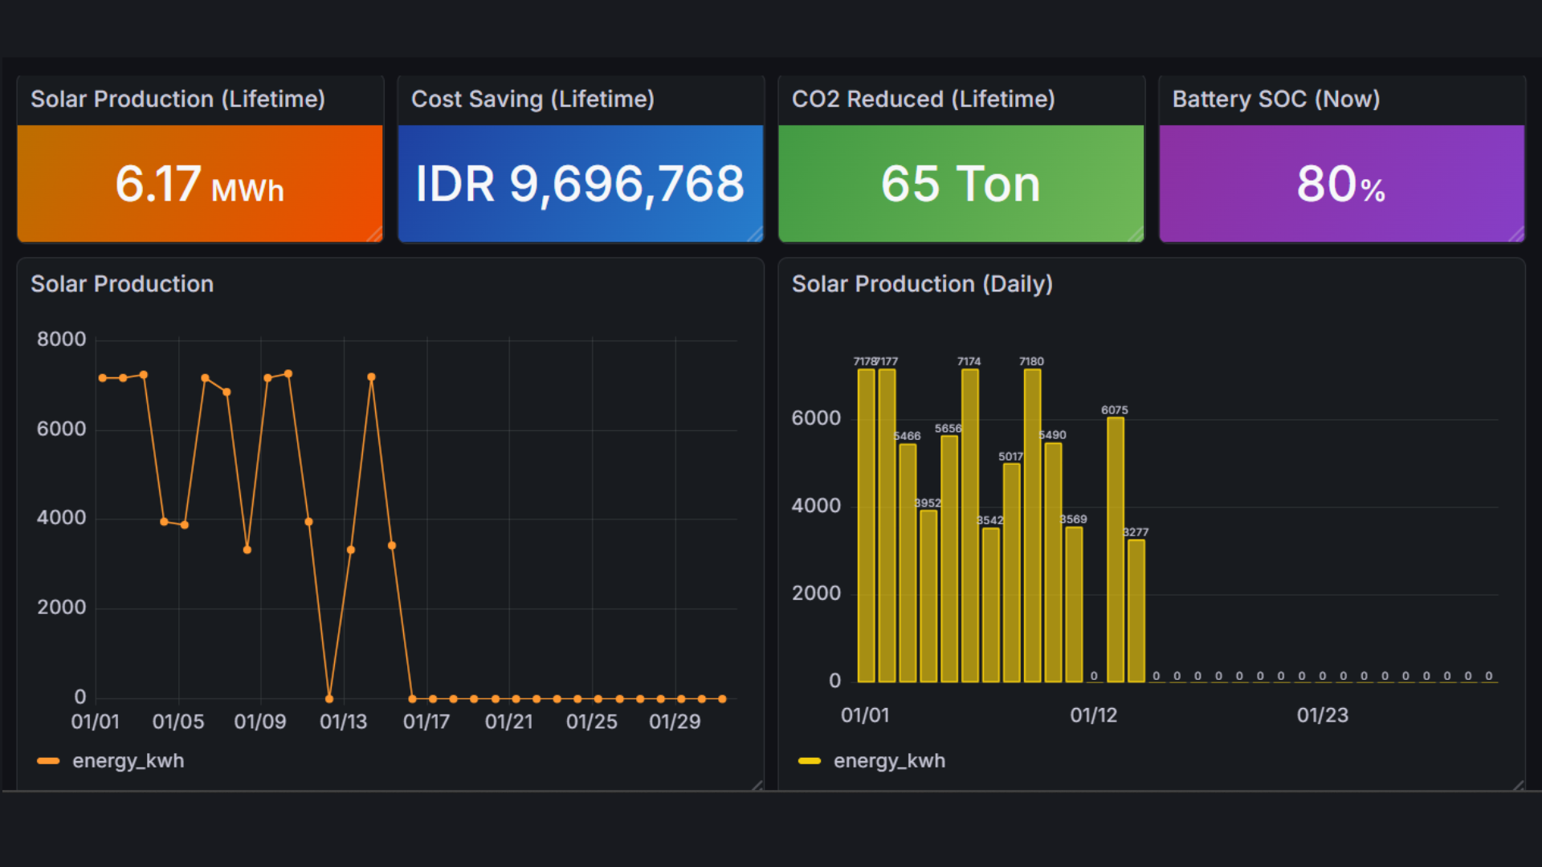This screenshot has width=1542, height=867.
Task: Click orange energy_kwh legend color swatch
Action: [x=48, y=760]
